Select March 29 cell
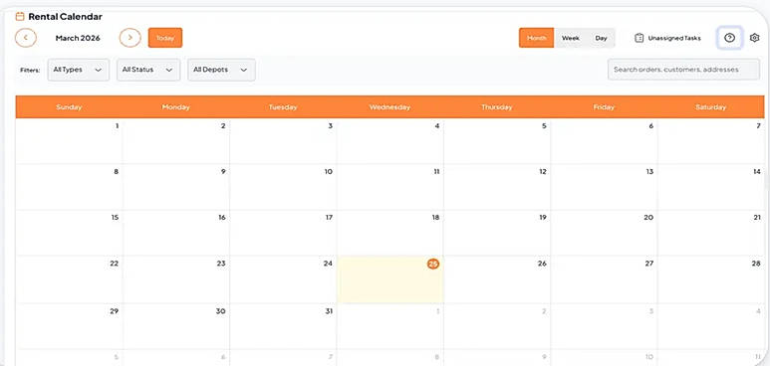Screen dimensions: 770x366 [x=70, y=326]
